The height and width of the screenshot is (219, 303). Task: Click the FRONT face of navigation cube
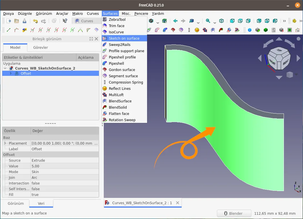[x=272, y=62]
